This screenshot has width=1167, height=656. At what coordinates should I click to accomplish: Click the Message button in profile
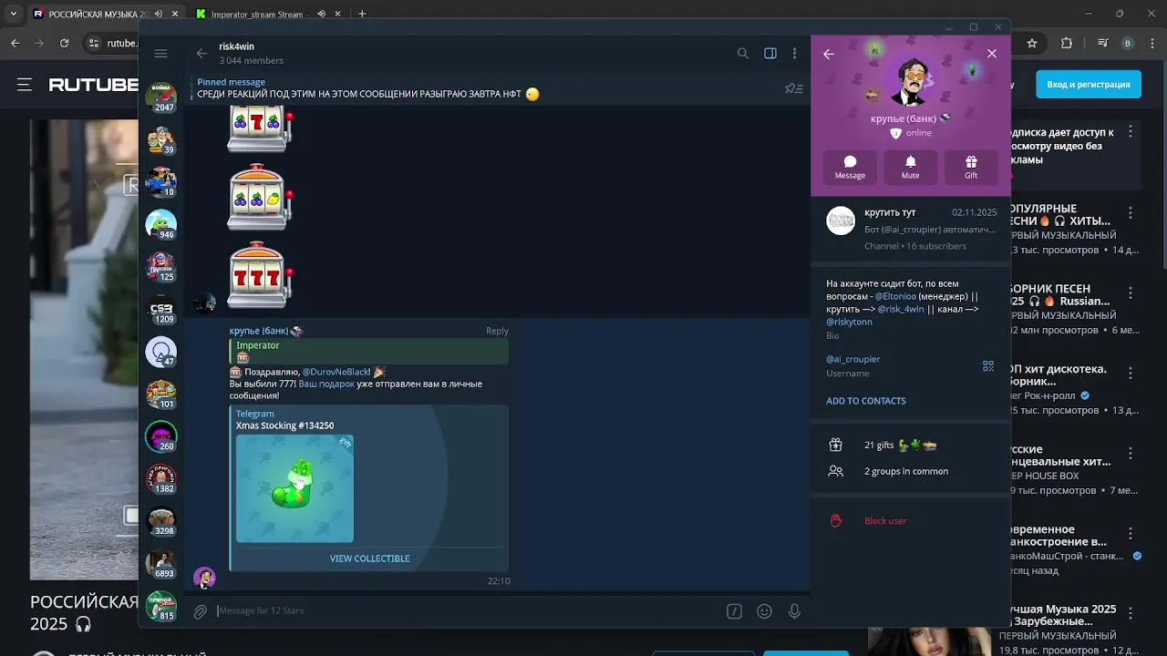[x=850, y=167]
